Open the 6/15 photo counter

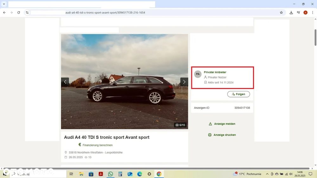coord(180,125)
